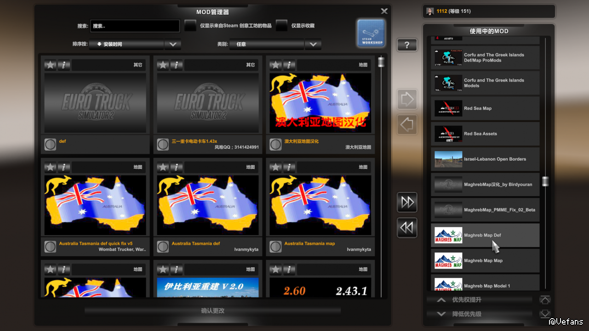Click 优先权提升 raise priority button
Image resolution: width=589 pixels, height=331 pixels.
pos(479,300)
